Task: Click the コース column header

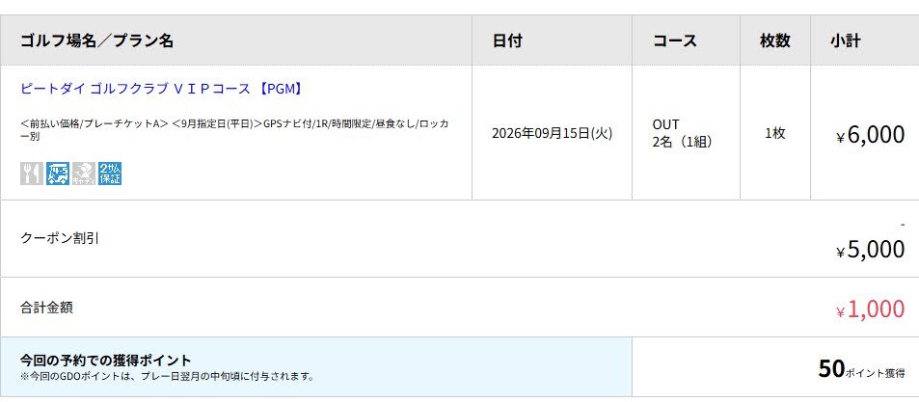Action: [x=675, y=40]
